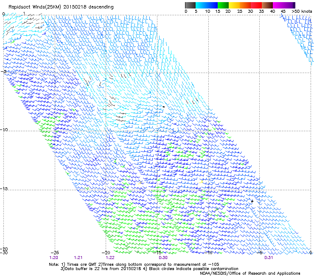Click the longitude label '-25'
This screenshot has height=276, width=314.
(x=55, y=253)
